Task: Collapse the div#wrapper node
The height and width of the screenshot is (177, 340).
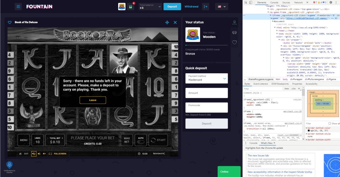Action: (x=279, y=40)
